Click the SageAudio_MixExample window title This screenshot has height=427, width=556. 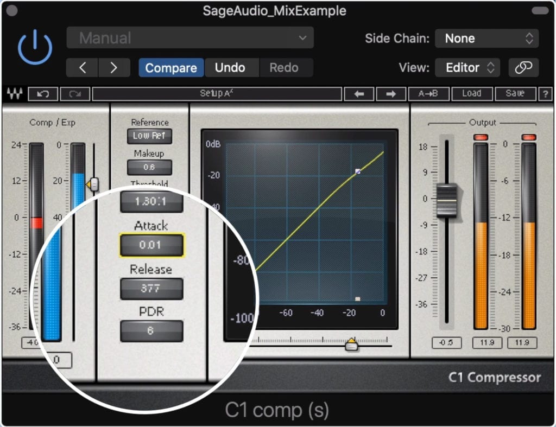point(274,11)
